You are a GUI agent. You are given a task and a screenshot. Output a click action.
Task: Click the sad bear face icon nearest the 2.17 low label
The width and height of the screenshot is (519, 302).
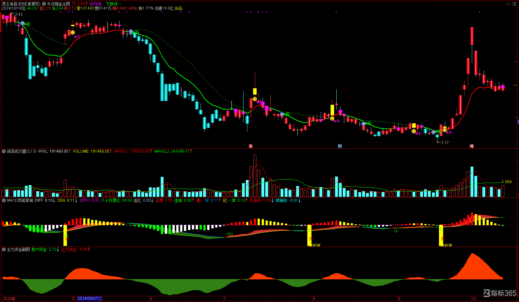pos(433,132)
